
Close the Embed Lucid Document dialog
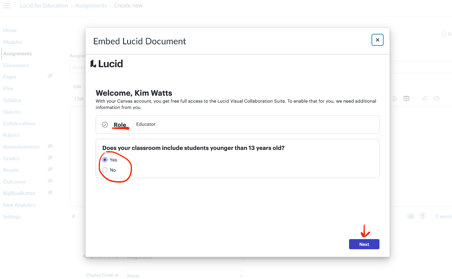click(x=377, y=40)
